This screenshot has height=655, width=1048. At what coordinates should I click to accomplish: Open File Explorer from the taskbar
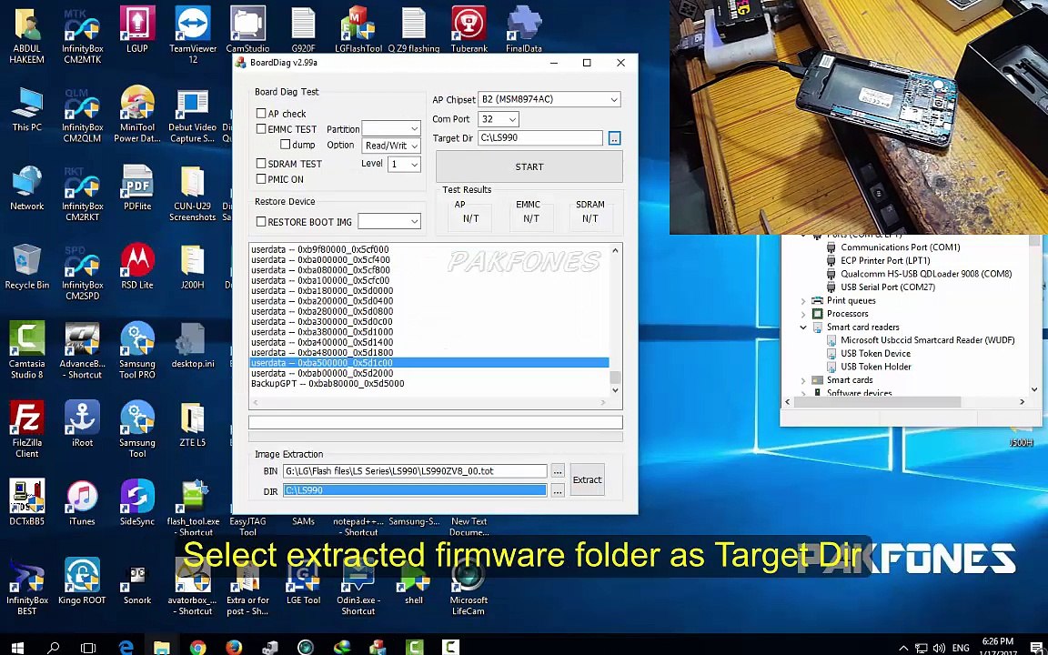[x=161, y=646]
